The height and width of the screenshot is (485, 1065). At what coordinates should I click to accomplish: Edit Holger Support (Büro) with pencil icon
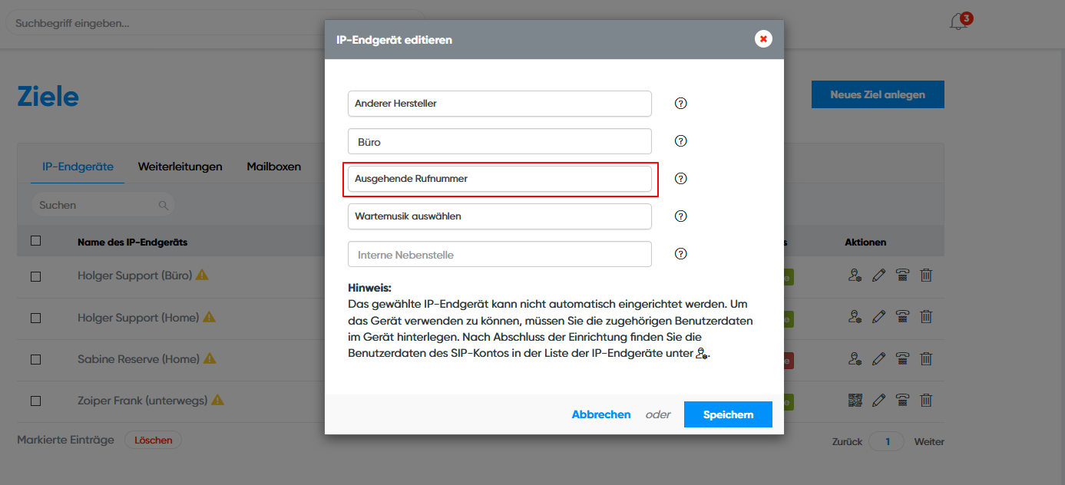pos(879,275)
